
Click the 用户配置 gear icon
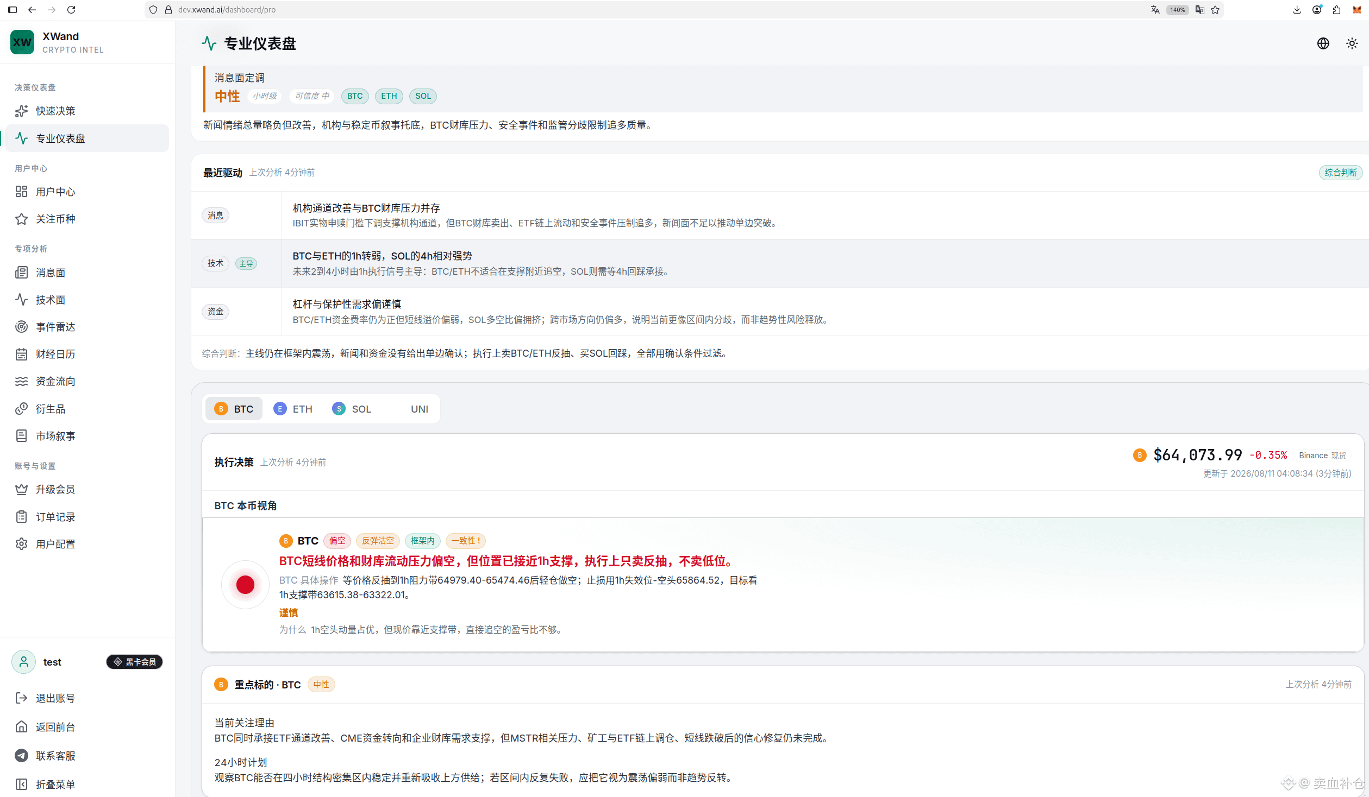coord(21,544)
